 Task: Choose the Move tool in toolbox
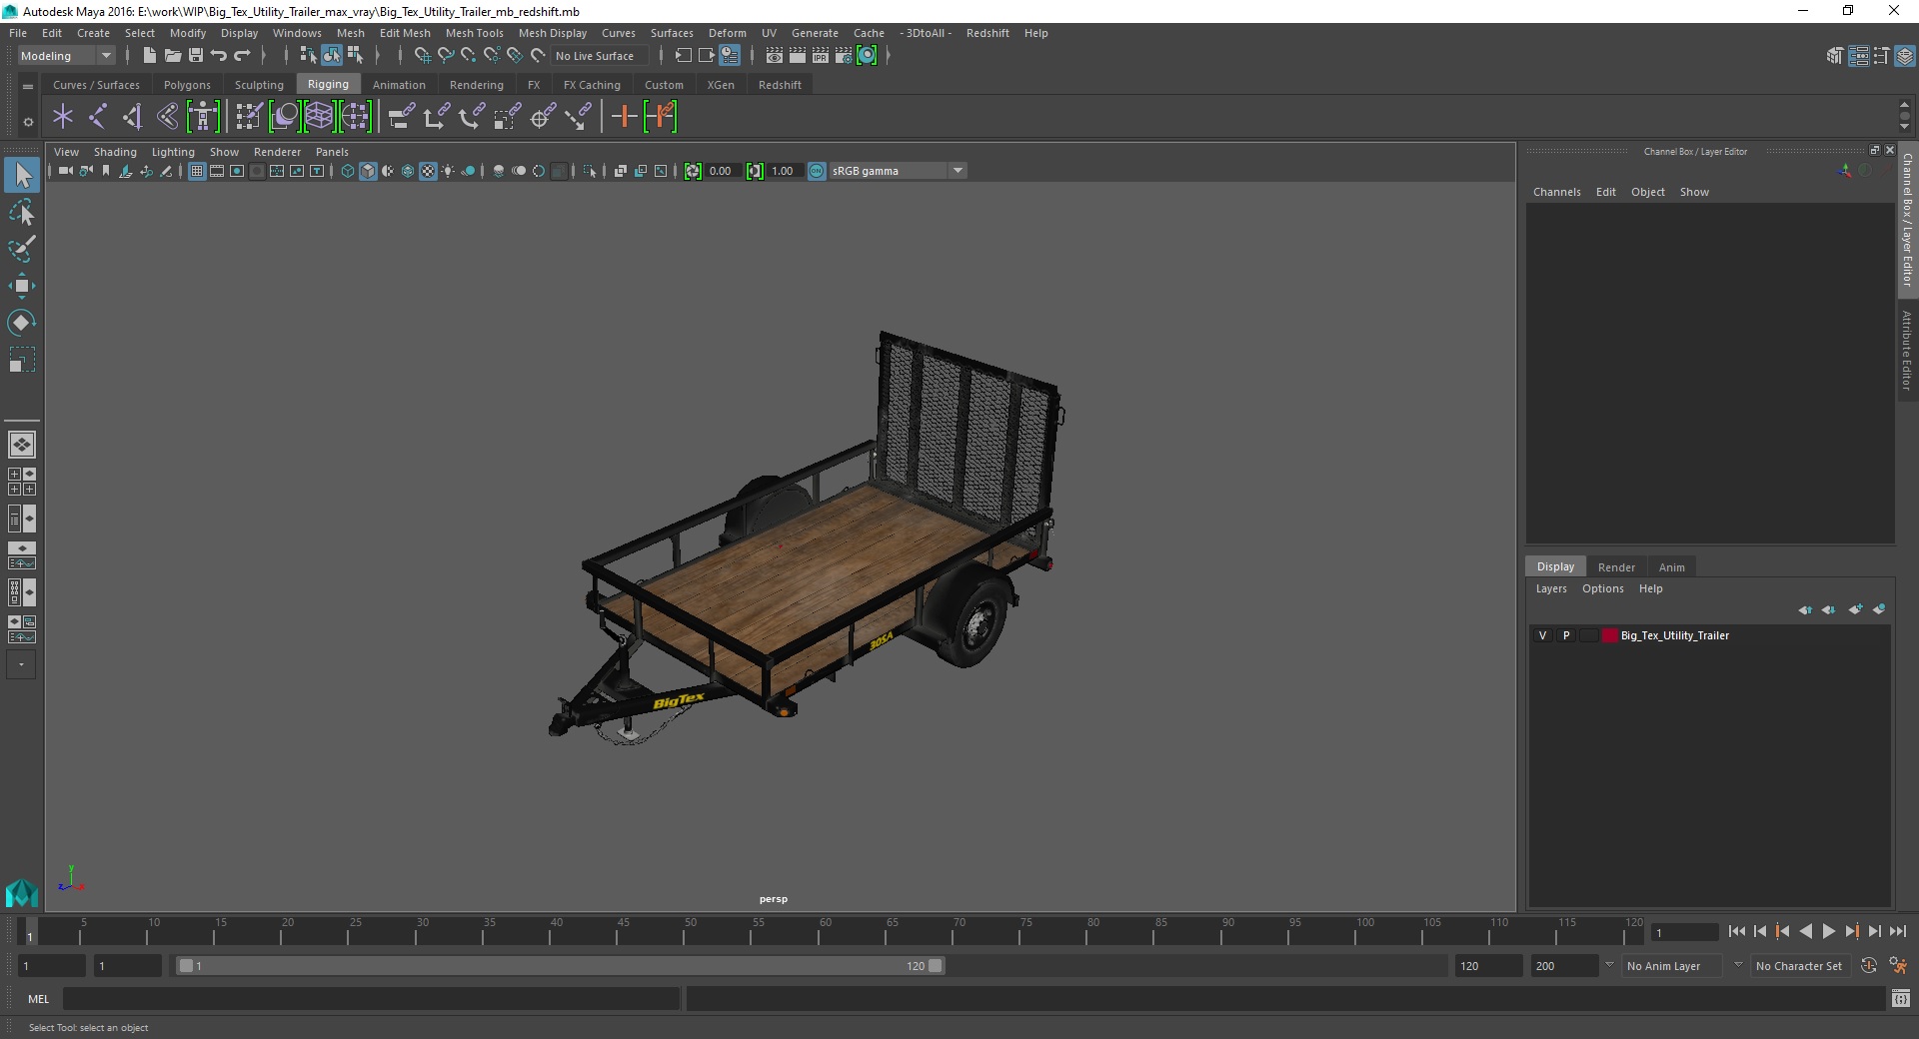coord(22,286)
